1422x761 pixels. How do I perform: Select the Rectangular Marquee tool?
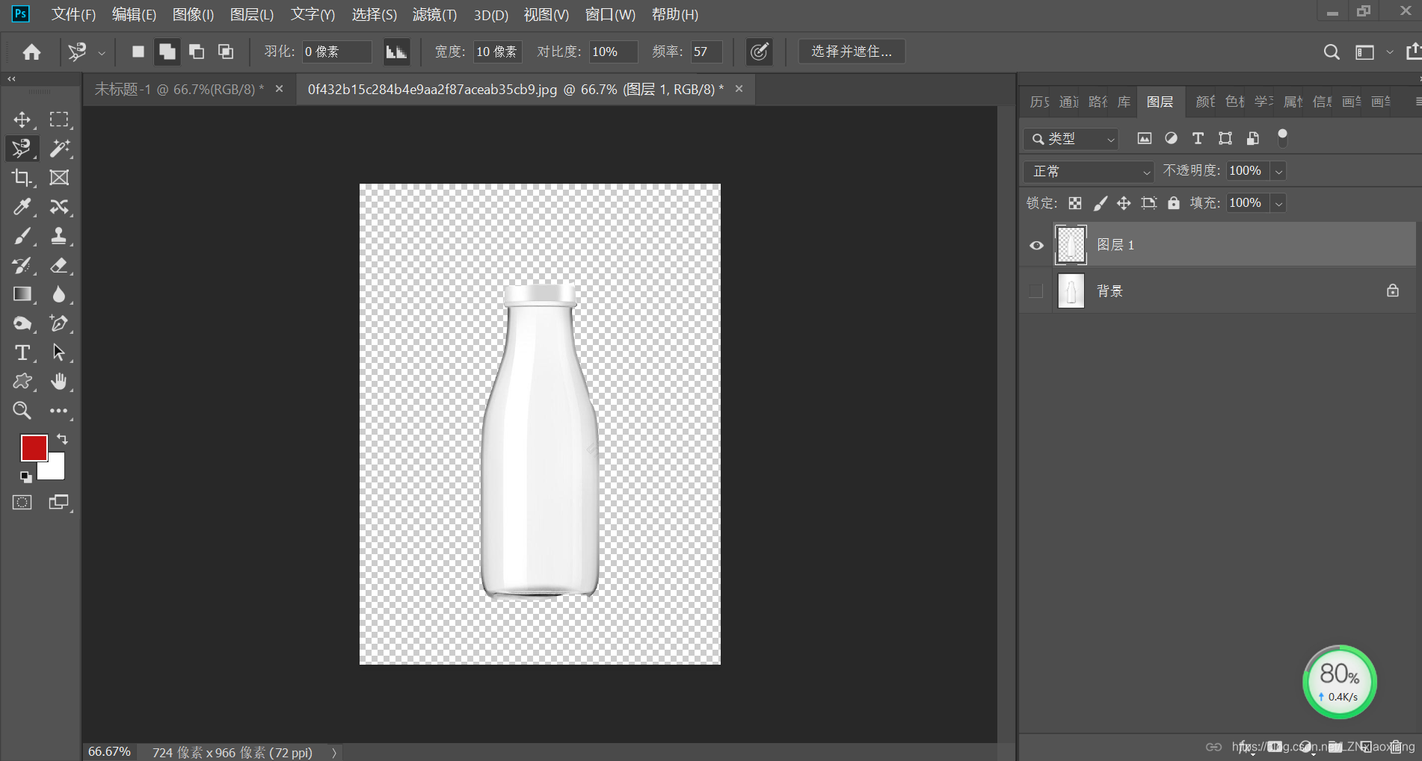[58, 119]
